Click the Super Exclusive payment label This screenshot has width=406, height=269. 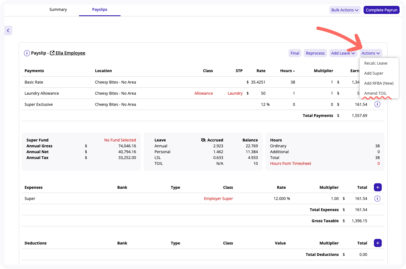[x=39, y=104]
